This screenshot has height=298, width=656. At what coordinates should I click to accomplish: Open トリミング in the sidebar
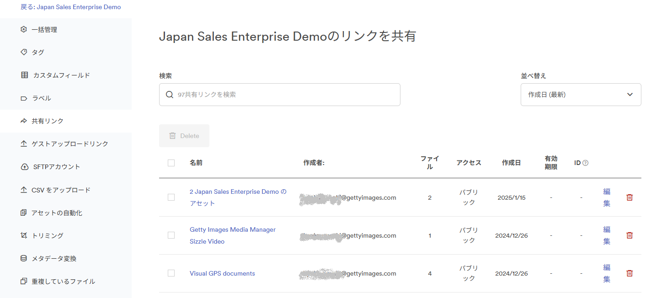coord(66,235)
